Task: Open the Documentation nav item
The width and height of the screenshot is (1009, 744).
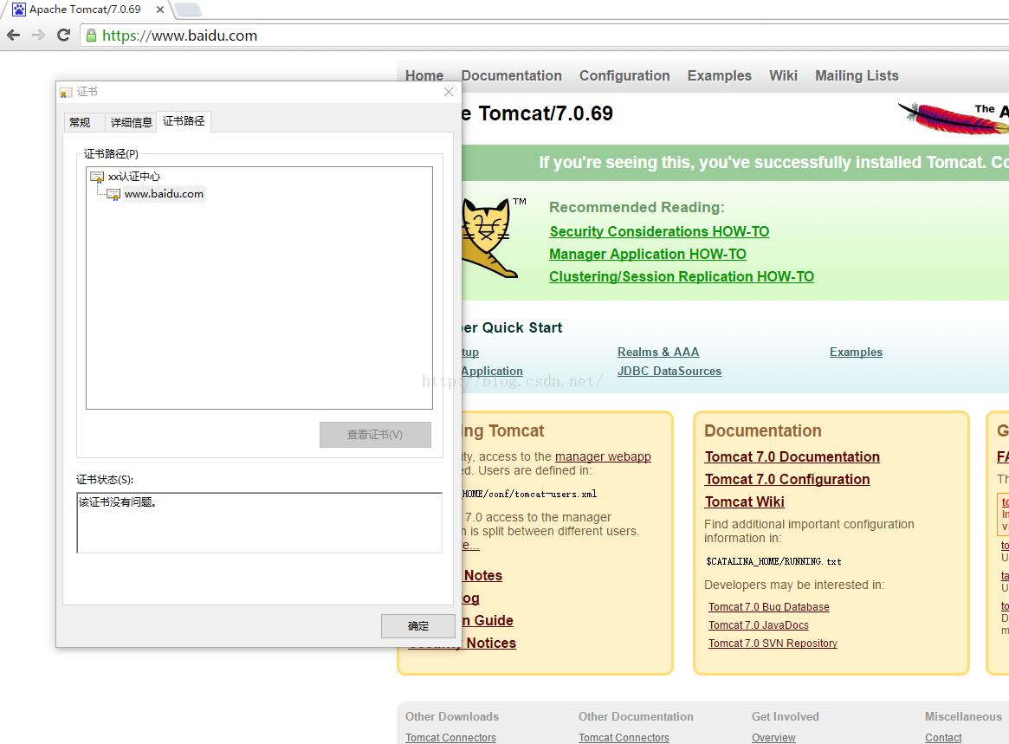Action: [512, 76]
